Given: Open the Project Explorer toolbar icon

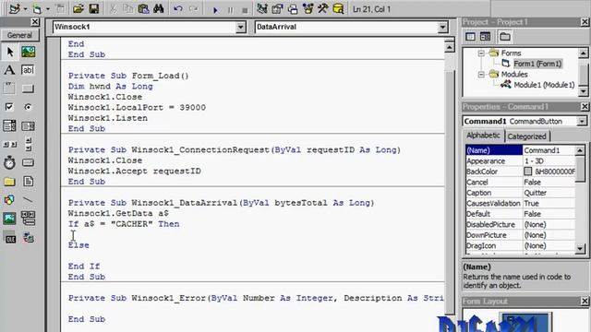Looking at the screenshot, I should (262, 8).
